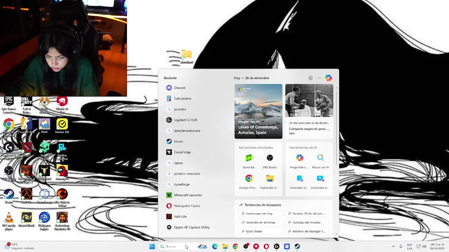Select Barbershop Simulator VR desktop icon
This screenshot has height=252, width=449.
(x=62, y=221)
